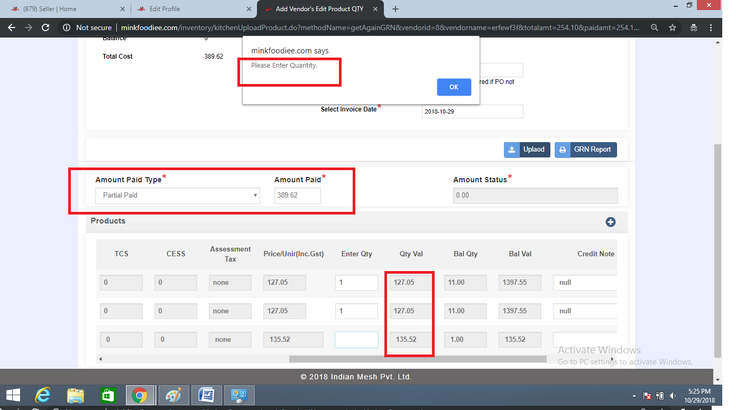Open the Windows Start menu
This screenshot has height=410, width=736.
pos(13,395)
